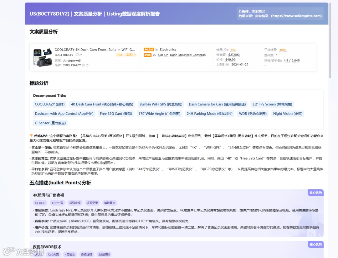The image size is (338, 258).
Task: Click the sales revenue $37,093
Action: 234,55
